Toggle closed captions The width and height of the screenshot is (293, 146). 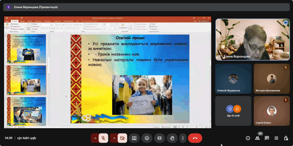159,138
